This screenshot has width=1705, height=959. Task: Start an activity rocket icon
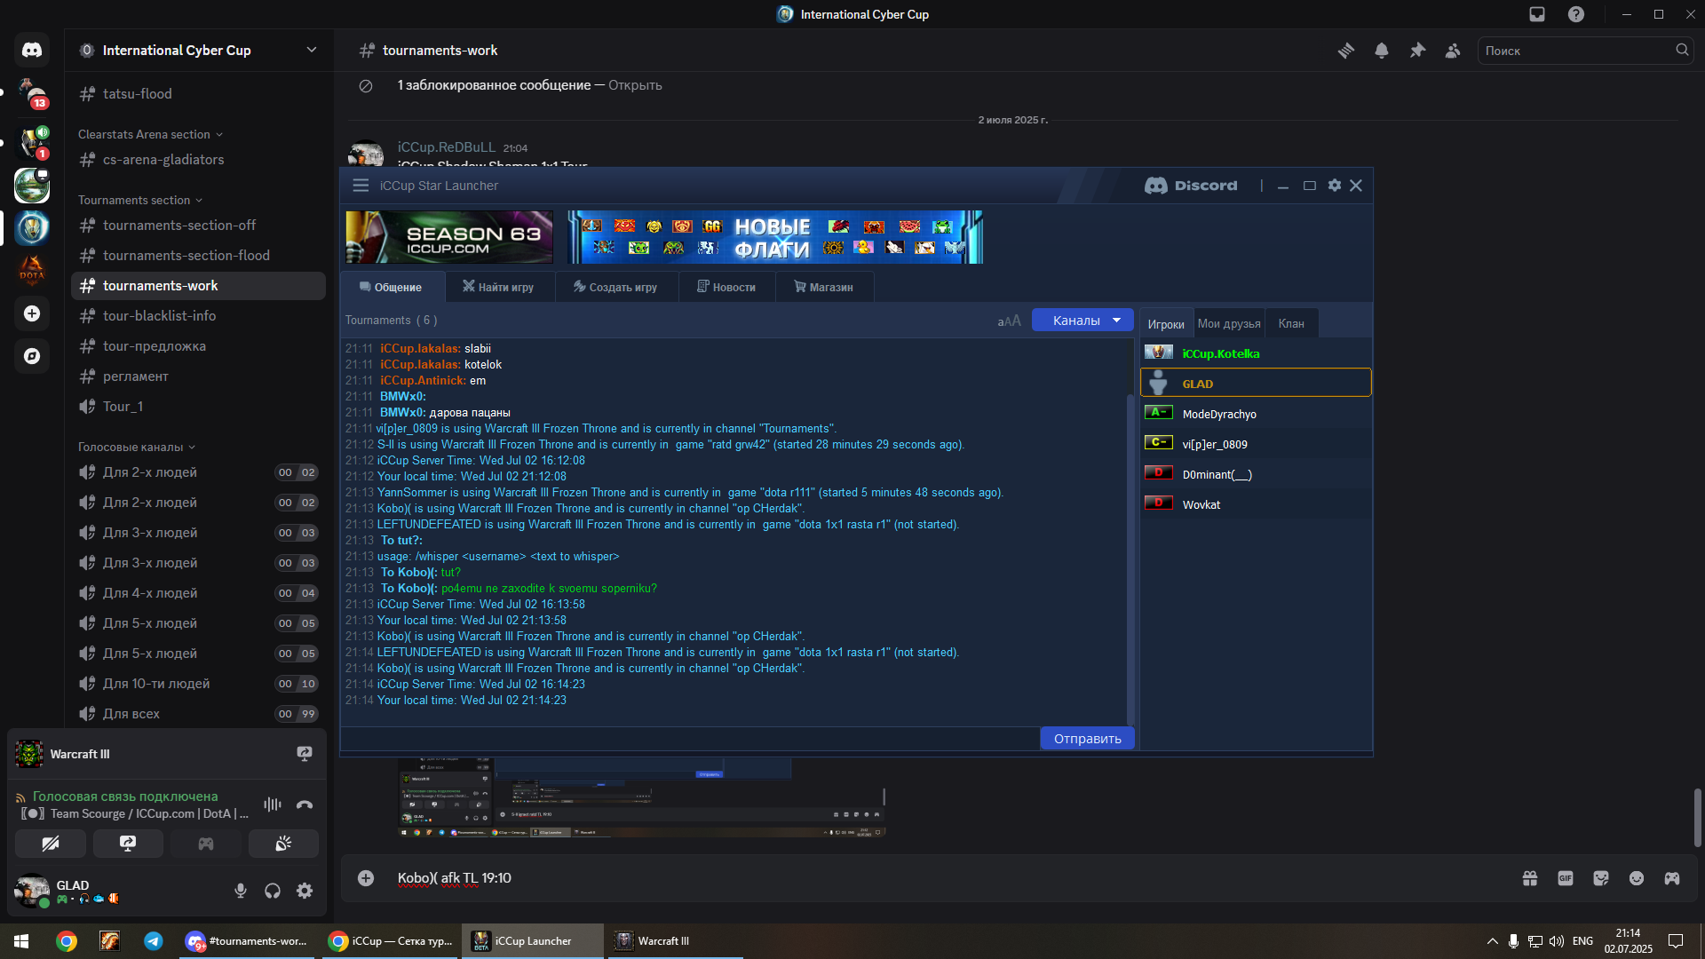206,844
